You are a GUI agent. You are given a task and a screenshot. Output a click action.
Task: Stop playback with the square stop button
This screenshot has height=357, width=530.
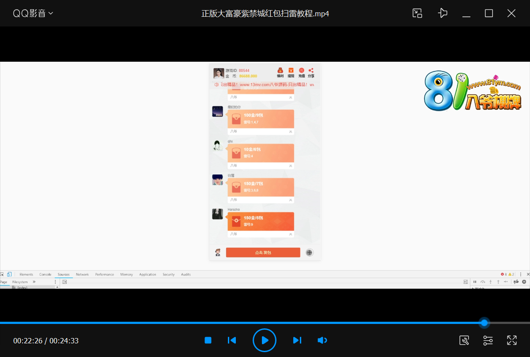pos(208,340)
